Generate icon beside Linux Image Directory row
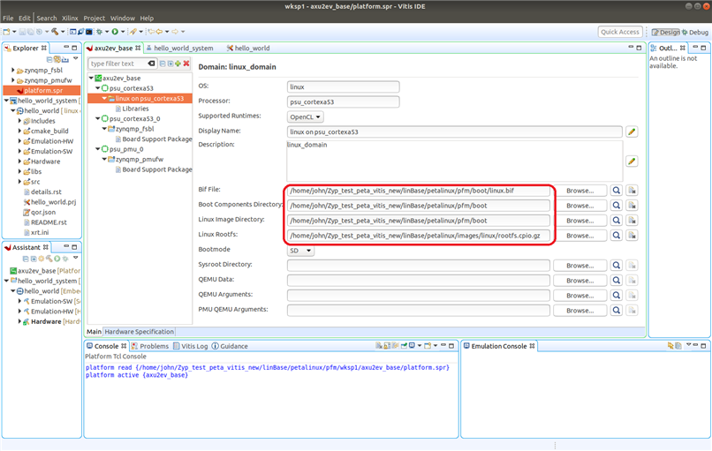This screenshot has height=451, width=712. click(x=632, y=221)
